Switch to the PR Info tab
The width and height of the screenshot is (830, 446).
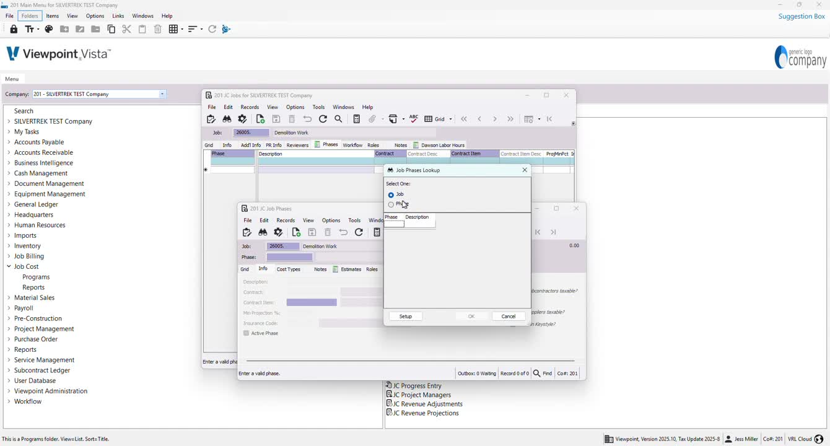pos(274,145)
